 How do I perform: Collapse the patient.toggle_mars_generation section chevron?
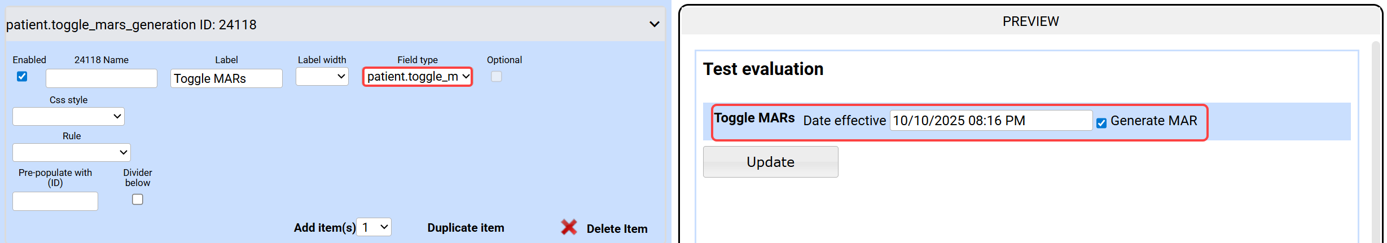(x=654, y=24)
